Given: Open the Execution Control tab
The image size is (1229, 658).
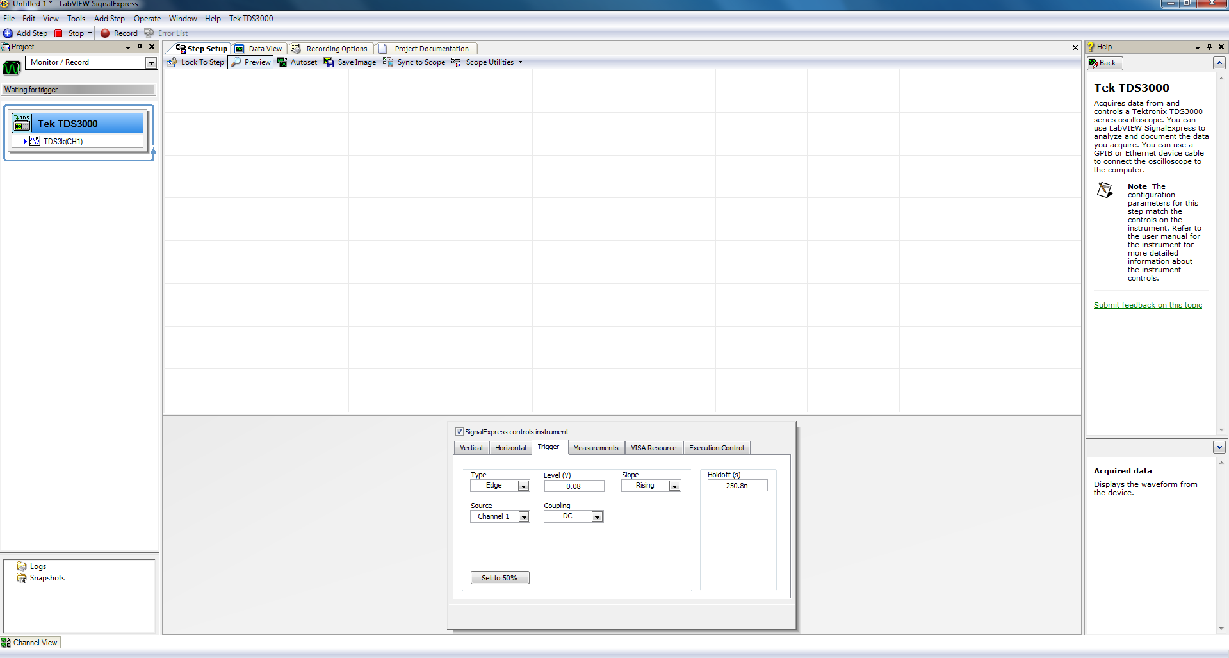Looking at the screenshot, I should tap(717, 448).
